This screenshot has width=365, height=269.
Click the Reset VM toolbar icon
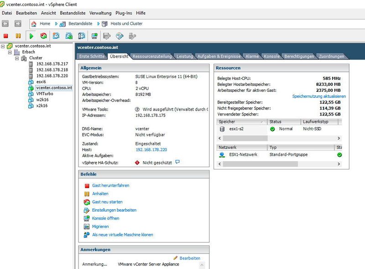[43, 36]
